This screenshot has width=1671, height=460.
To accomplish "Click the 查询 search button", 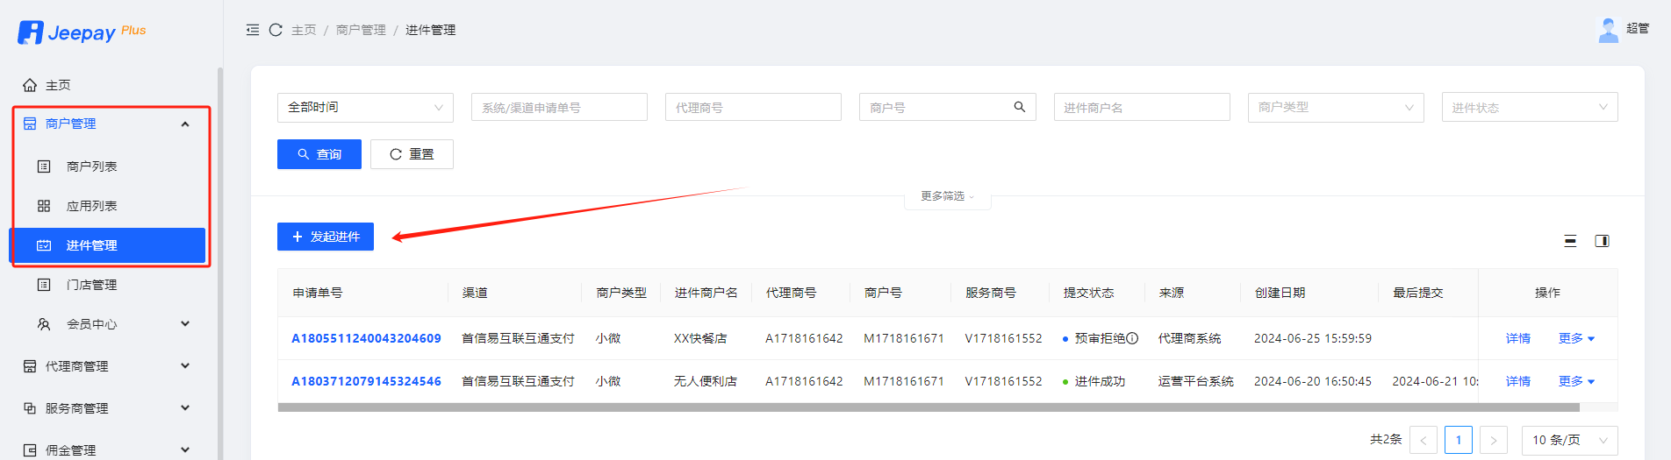I will tap(319, 154).
